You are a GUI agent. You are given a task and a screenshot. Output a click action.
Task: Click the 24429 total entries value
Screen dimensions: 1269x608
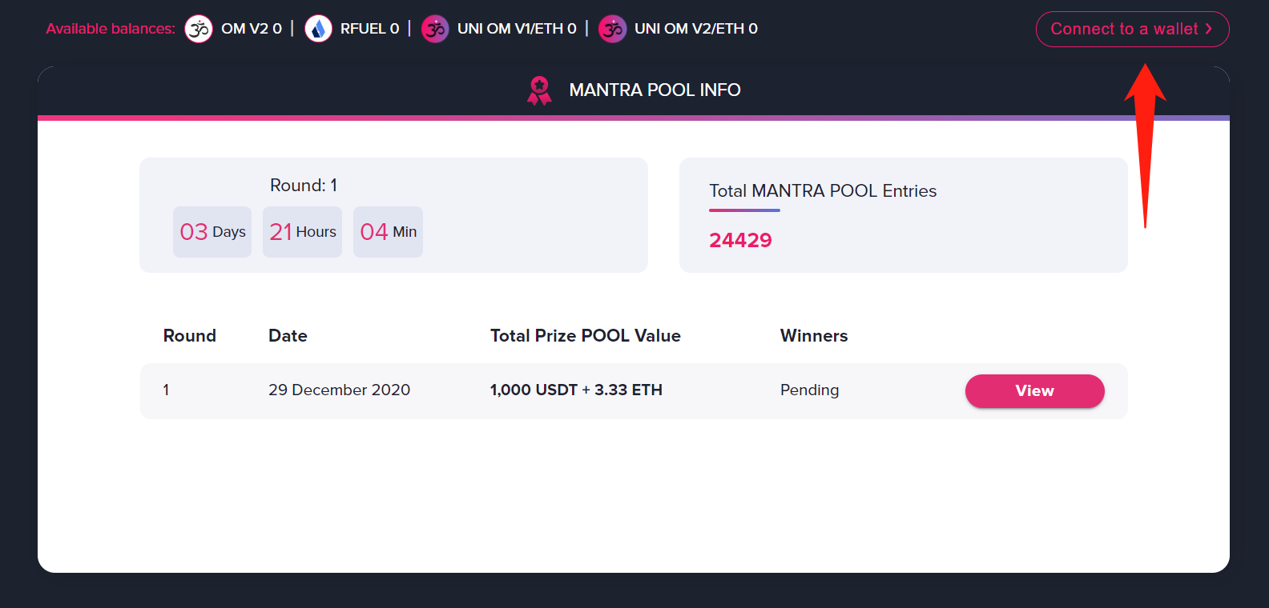(x=740, y=240)
